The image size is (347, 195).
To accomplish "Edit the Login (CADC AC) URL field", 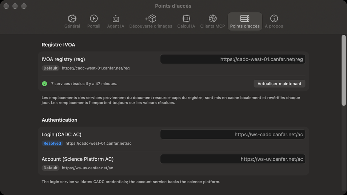I will point(232,134).
